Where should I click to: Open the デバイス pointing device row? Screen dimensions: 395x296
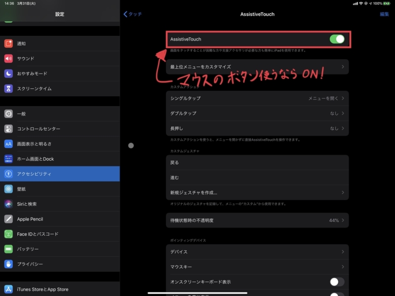coord(257,252)
